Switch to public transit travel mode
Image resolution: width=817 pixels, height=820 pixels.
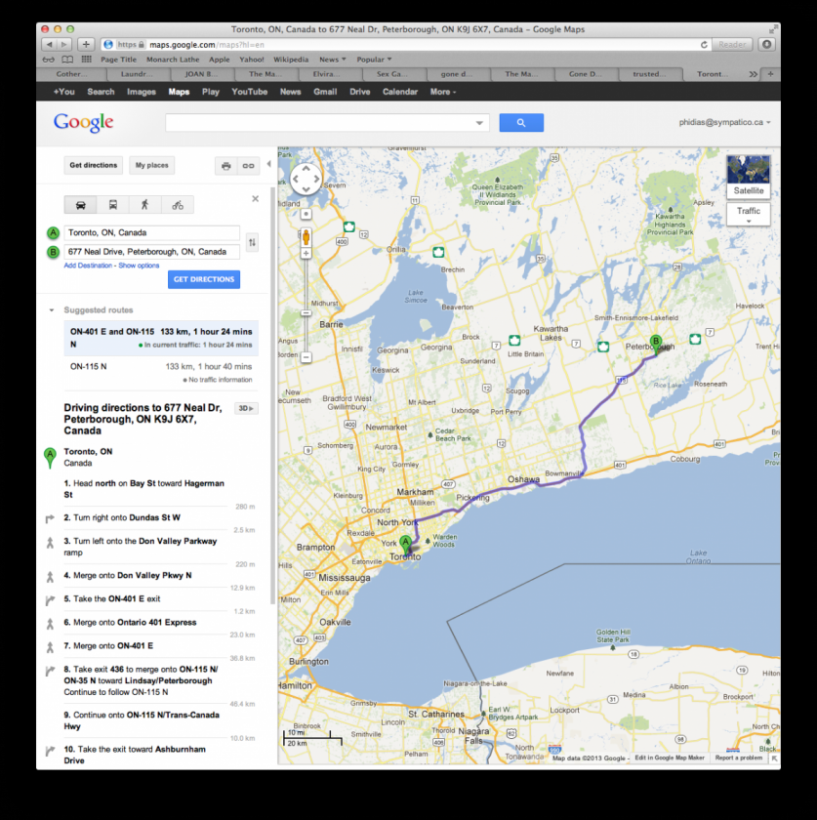[x=113, y=205]
